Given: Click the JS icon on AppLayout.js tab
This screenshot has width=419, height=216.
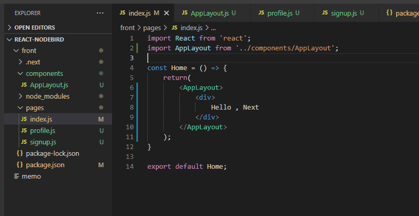Looking at the screenshot, I should pyautogui.click(x=185, y=13).
